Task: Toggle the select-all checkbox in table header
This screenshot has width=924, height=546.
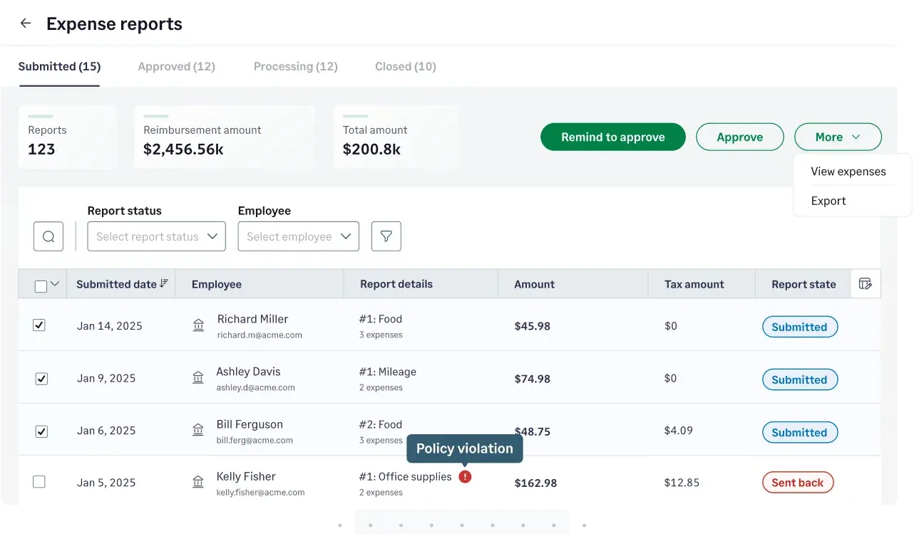Action: pyautogui.click(x=40, y=283)
